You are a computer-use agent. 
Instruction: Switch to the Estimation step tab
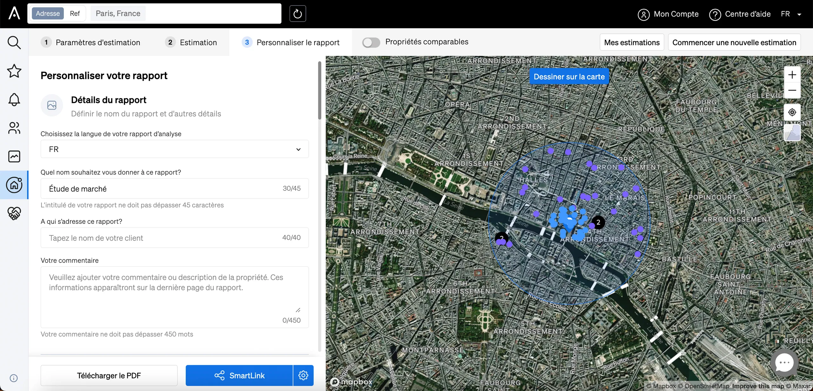[x=191, y=42]
